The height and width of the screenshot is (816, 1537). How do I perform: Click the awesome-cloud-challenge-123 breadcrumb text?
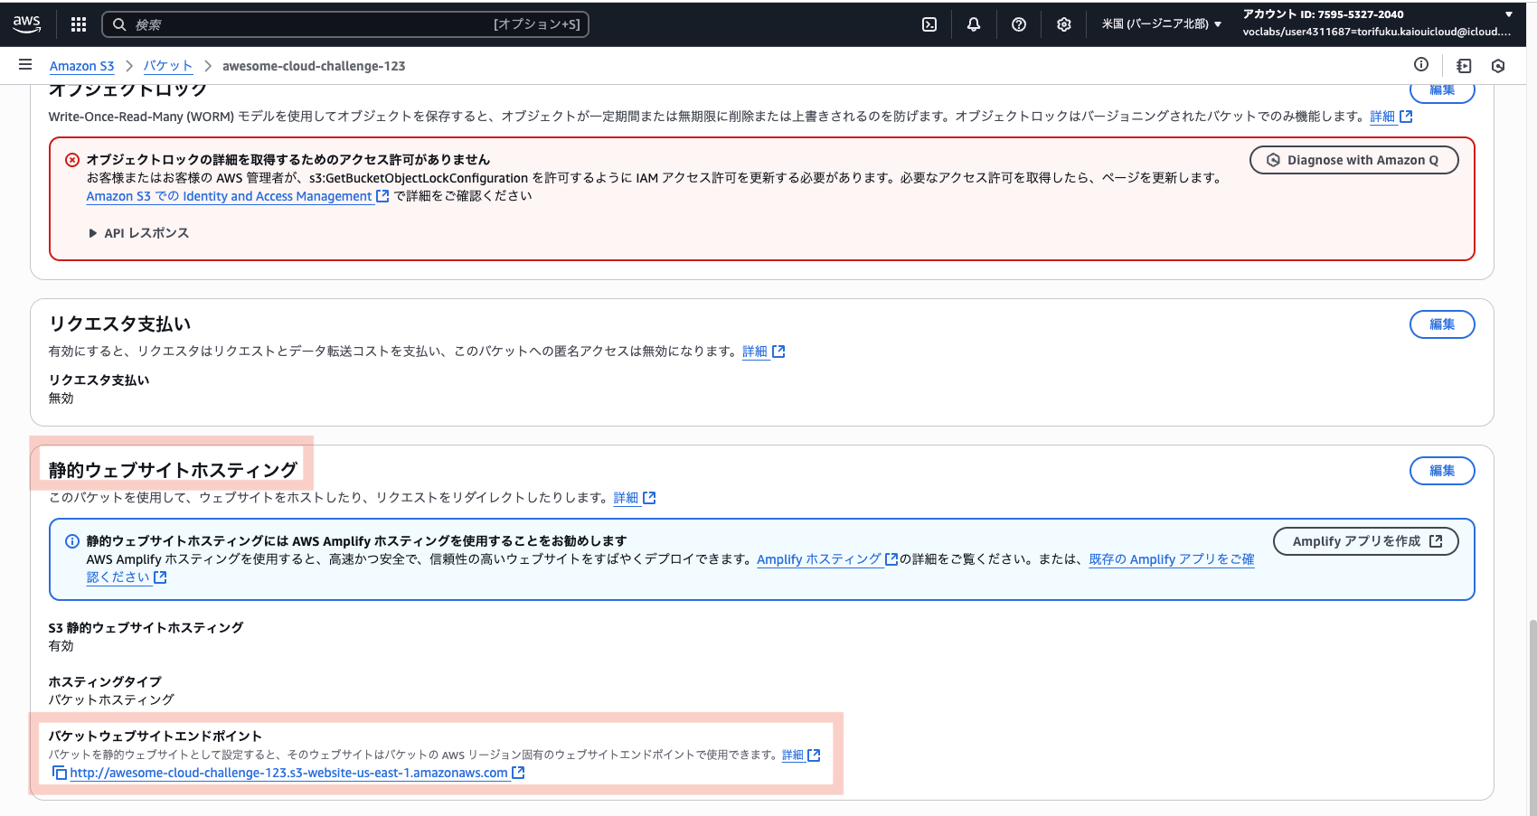click(314, 66)
